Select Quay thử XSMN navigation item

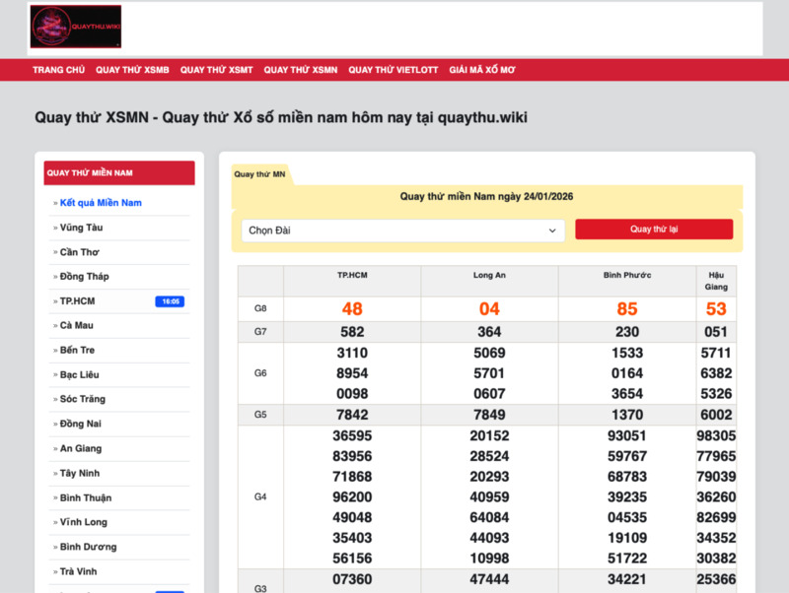click(300, 70)
